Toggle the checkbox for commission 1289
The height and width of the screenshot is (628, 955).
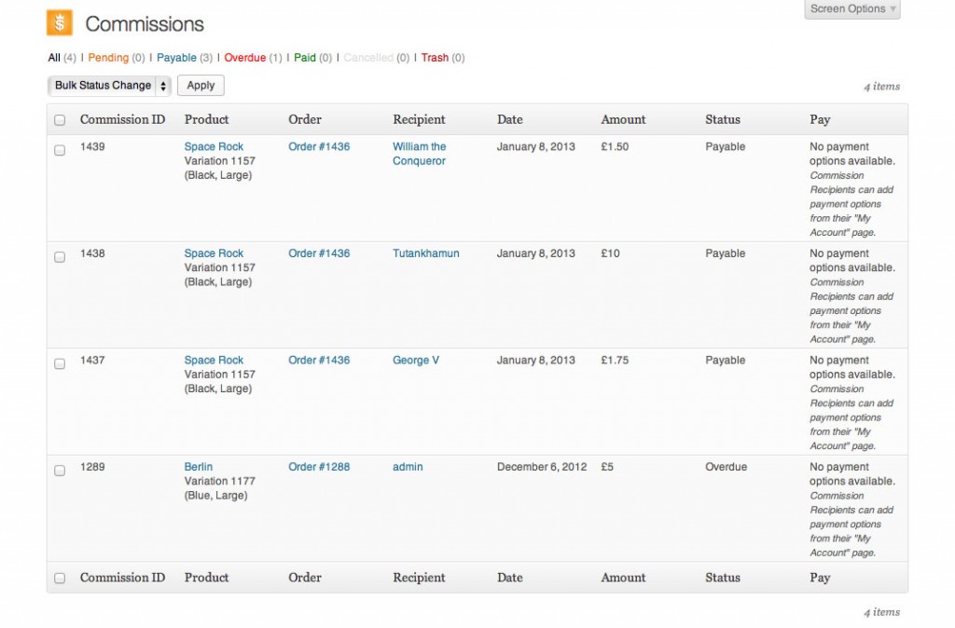coord(60,471)
